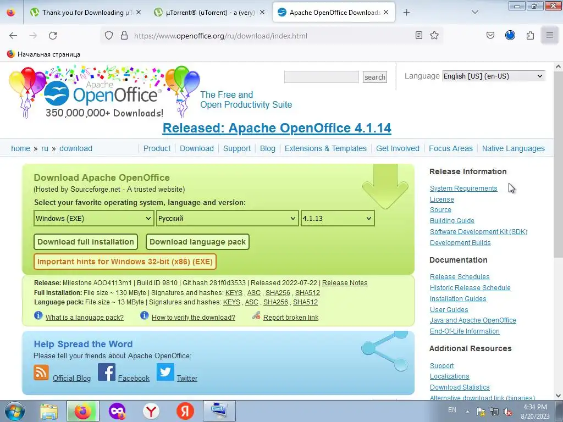Open the Native Languages menu item
Screen dimensions: 563x422
tap(514, 148)
